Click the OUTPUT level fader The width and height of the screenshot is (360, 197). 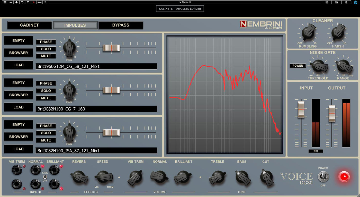[332, 113]
